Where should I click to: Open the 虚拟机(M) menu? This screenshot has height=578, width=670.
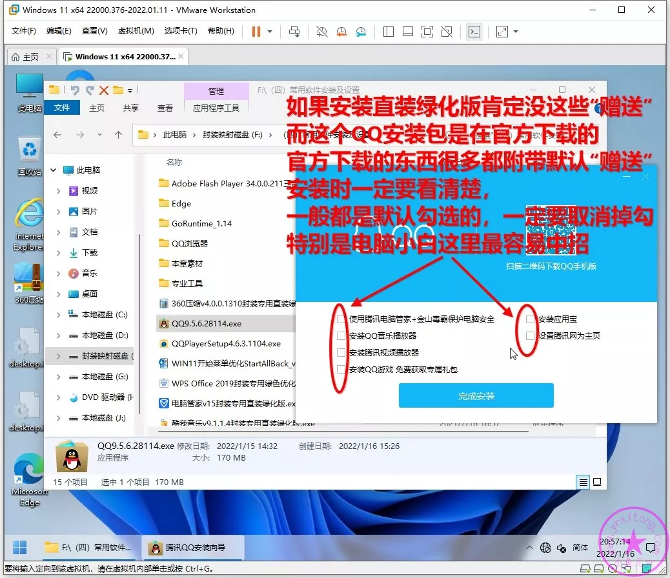coord(136,31)
